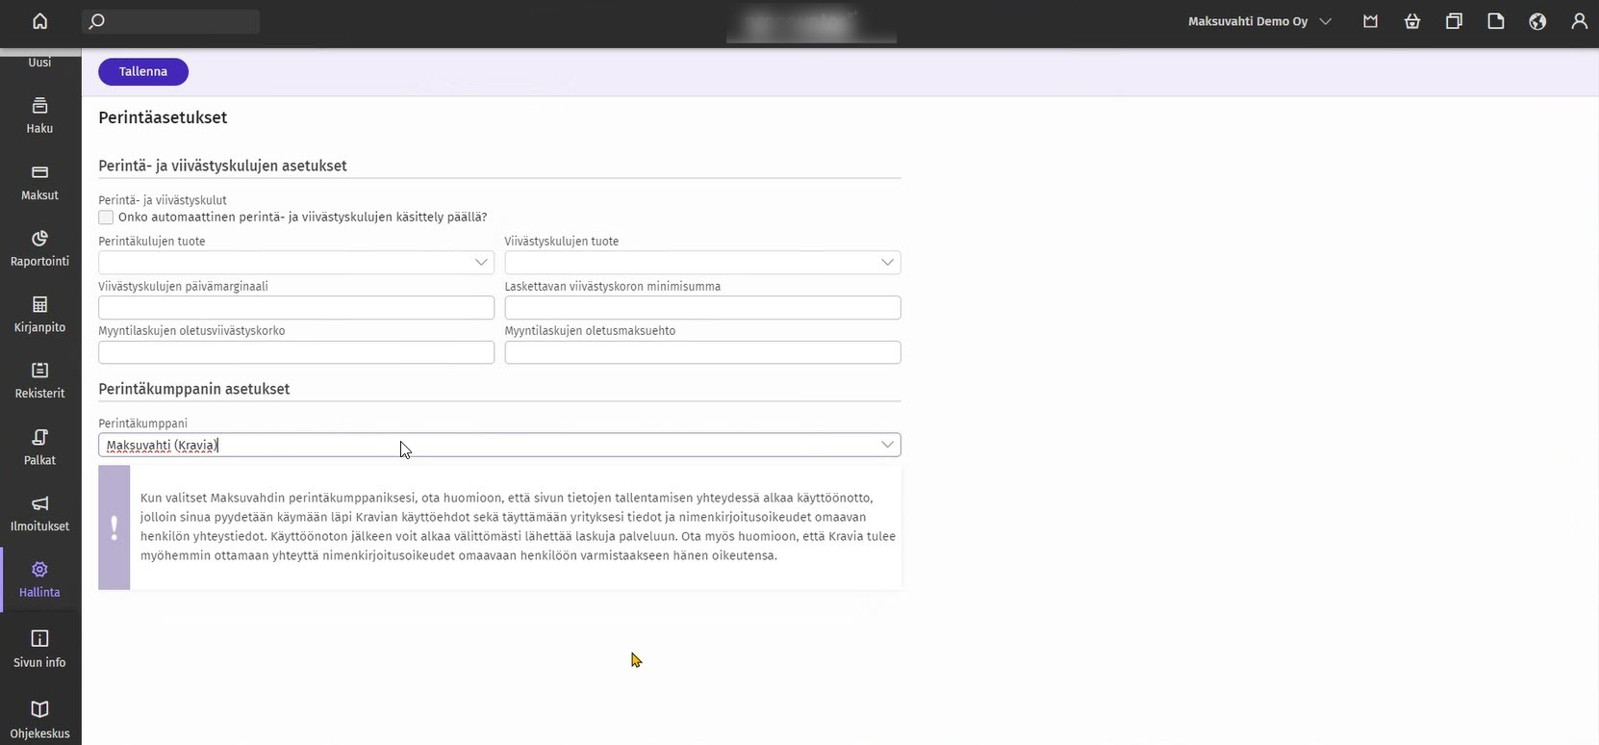Open the windows stack icon in top bar
This screenshot has width=1599, height=745.
coord(1454,21)
